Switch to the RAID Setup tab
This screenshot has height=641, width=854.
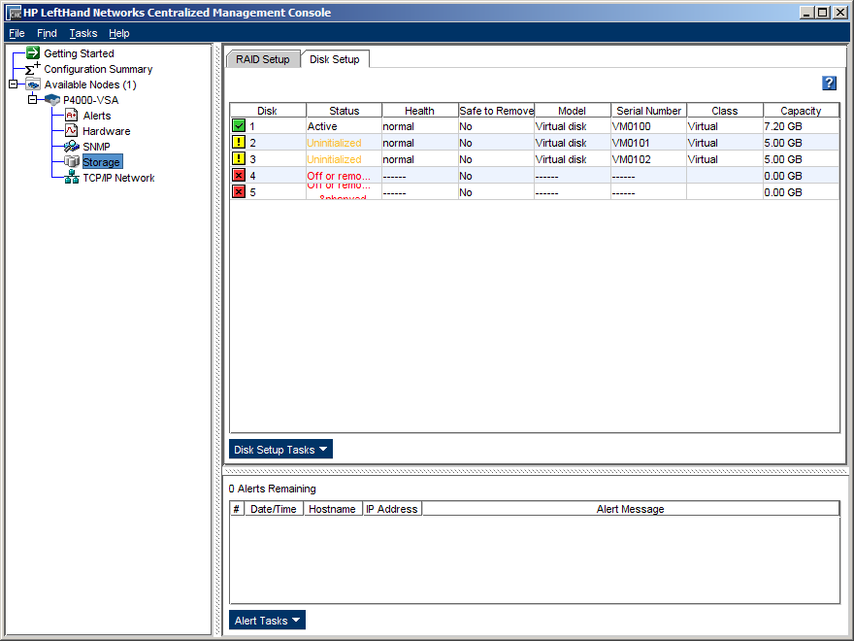click(263, 59)
